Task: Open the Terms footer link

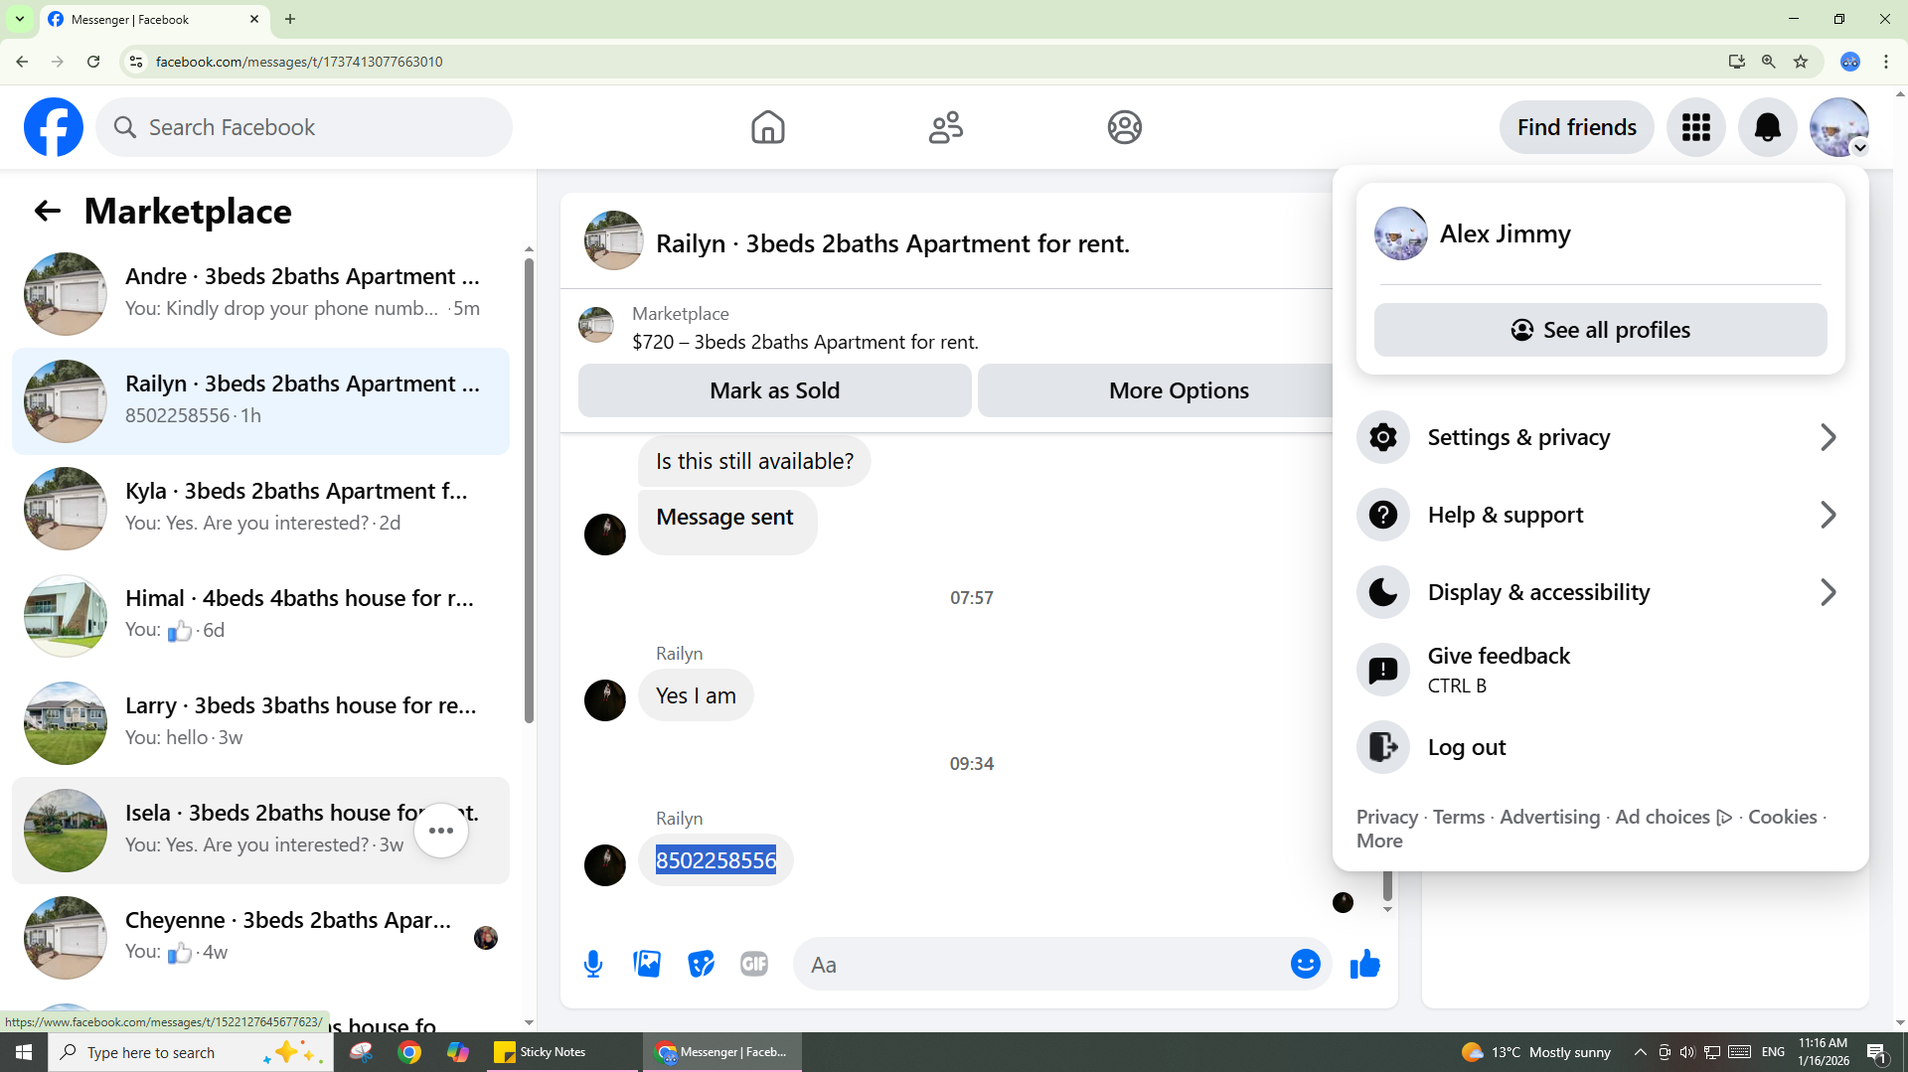Action: coord(1458,817)
